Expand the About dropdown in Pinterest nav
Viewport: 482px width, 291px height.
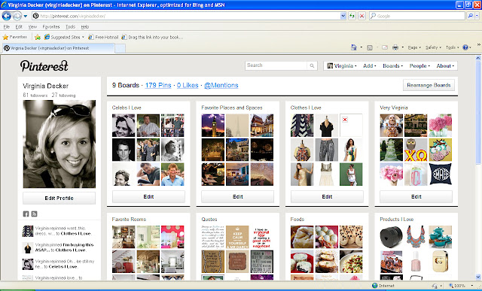click(445, 65)
